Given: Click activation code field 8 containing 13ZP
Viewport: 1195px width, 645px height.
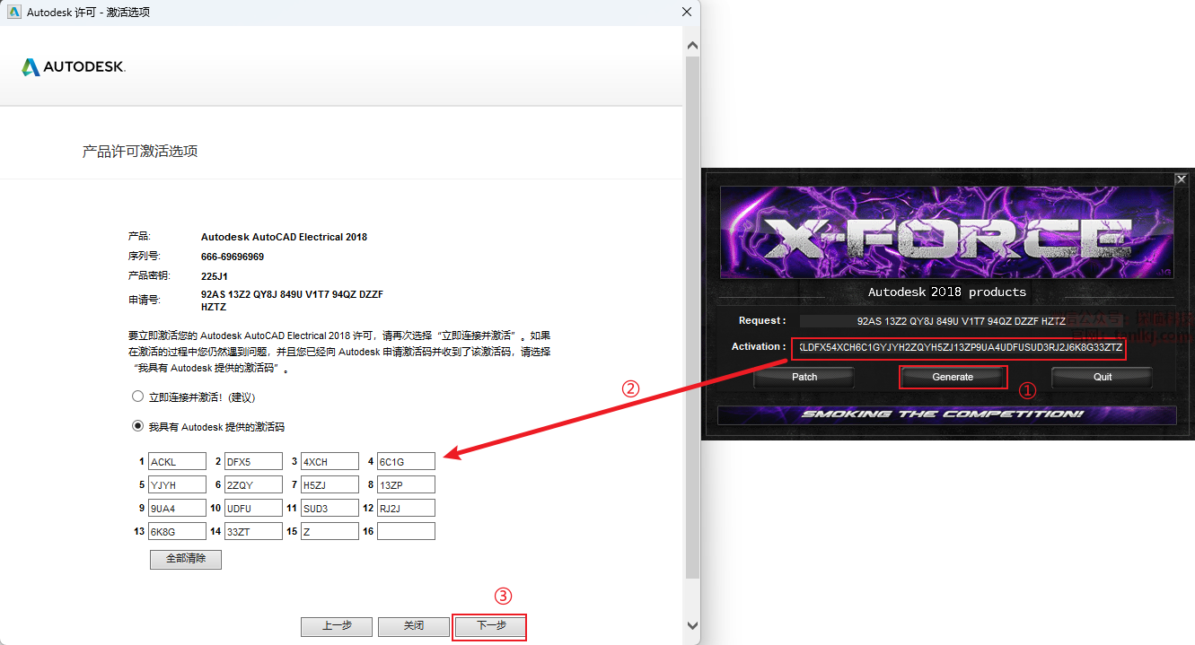Looking at the screenshot, I should 406,484.
